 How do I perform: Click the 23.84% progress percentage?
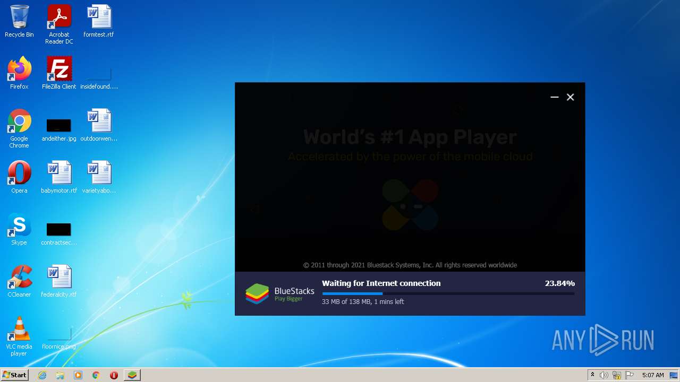[560, 283]
